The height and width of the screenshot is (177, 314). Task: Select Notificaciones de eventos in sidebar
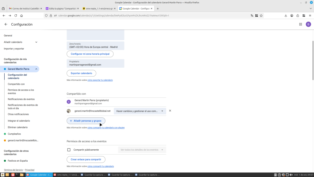point(21,99)
